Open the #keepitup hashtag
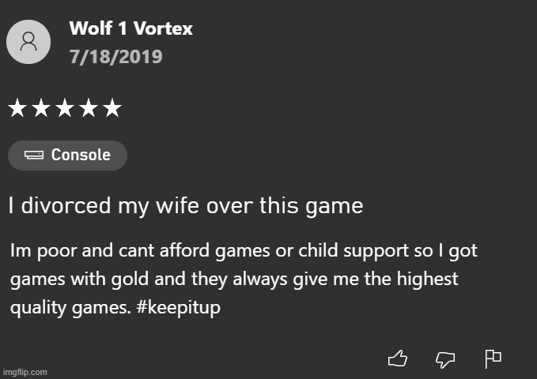 (178, 308)
